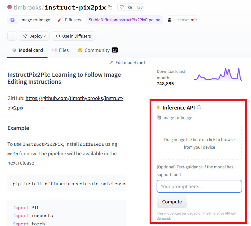Click the InstructPix2Pix title heading
This screenshot has height=226, width=251.
[64, 78]
